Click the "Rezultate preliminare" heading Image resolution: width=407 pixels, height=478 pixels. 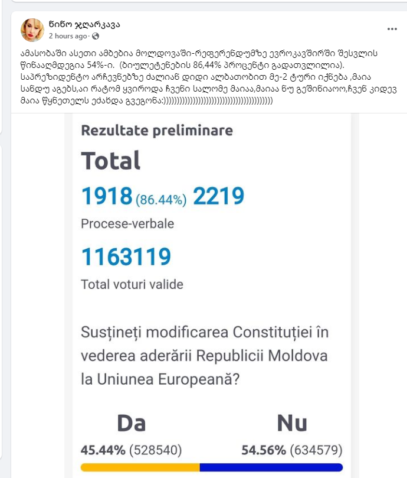point(156,131)
